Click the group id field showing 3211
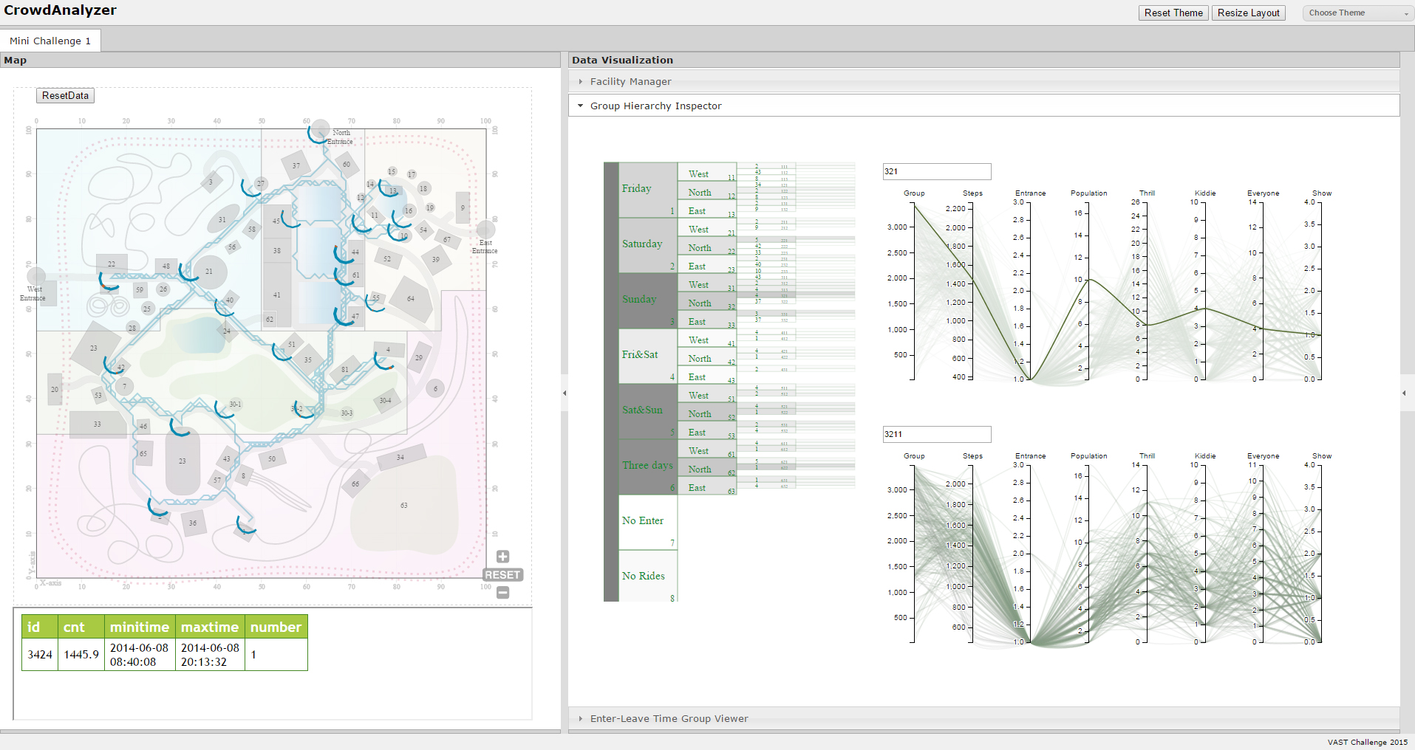Image resolution: width=1415 pixels, height=750 pixels. click(x=936, y=434)
